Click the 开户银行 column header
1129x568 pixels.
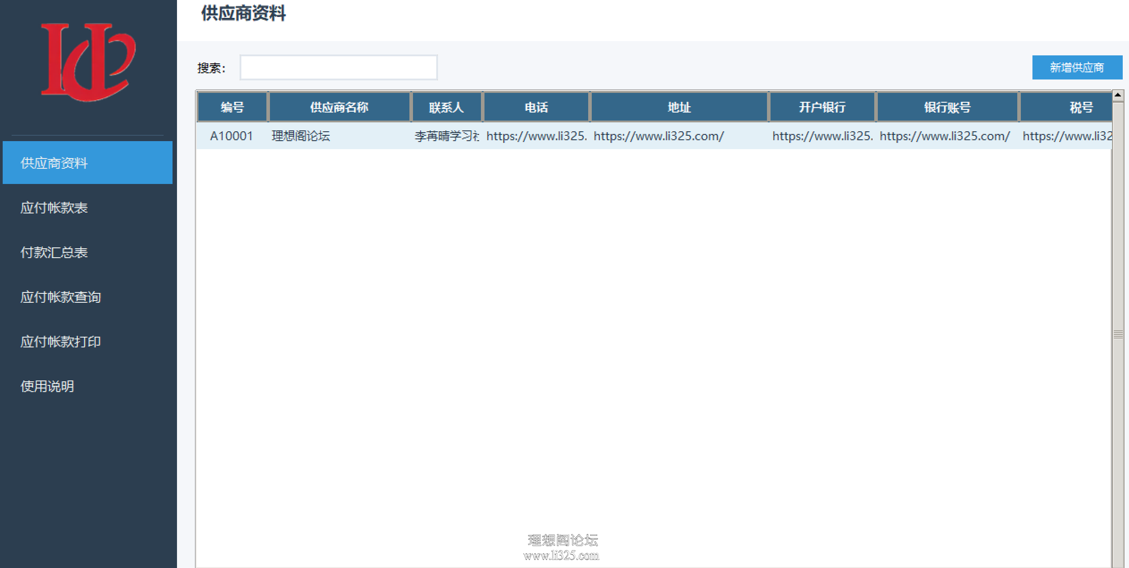coord(822,107)
